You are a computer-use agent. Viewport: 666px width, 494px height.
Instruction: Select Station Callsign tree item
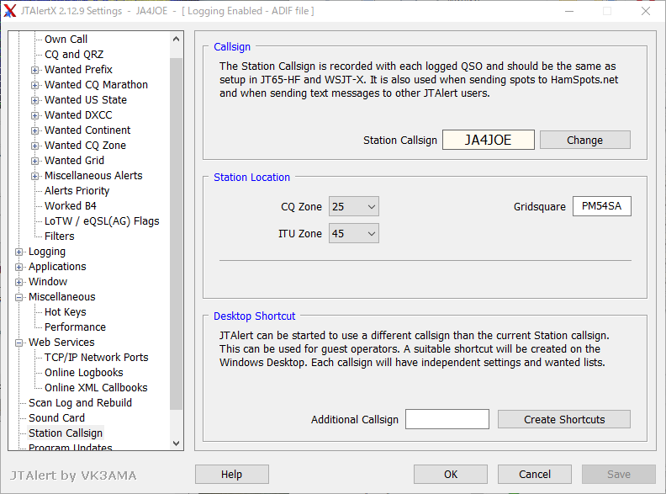coord(66,433)
